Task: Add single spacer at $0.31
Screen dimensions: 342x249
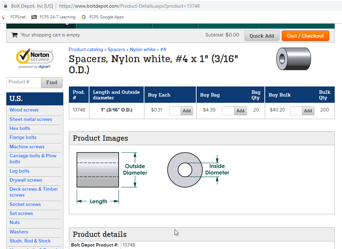Action: click(187, 110)
